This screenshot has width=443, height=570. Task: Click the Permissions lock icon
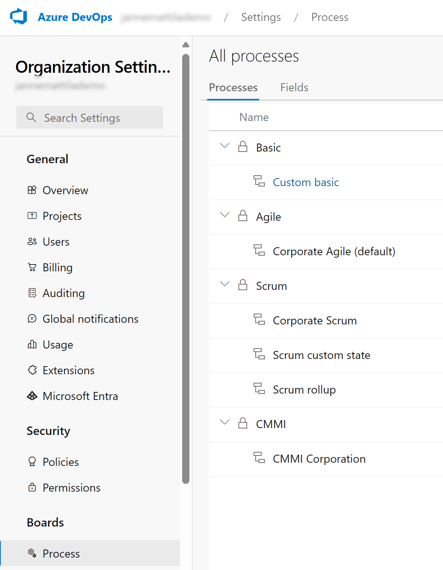pos(32,488)
